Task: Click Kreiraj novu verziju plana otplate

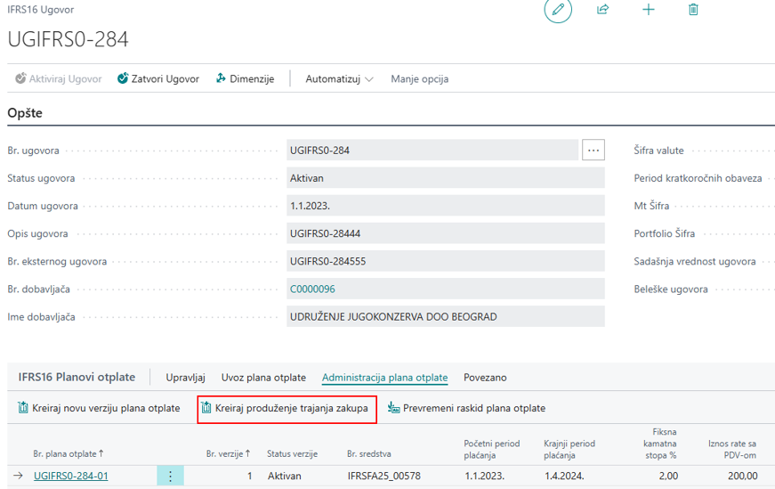Action: click(x=99, y=408)
